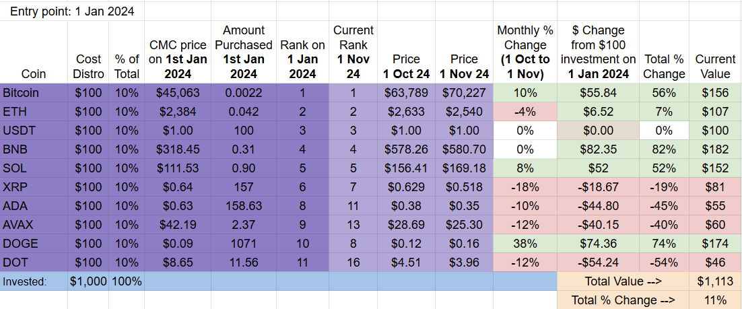This screenshot has width=742, height=309.
Task: Select the AVAX coin name cell
Action: [x=34, y=225]
